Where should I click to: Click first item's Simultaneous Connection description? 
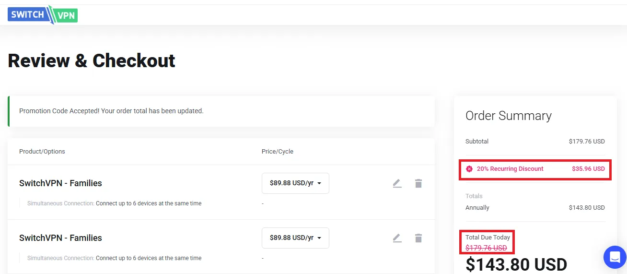point(114,203)
